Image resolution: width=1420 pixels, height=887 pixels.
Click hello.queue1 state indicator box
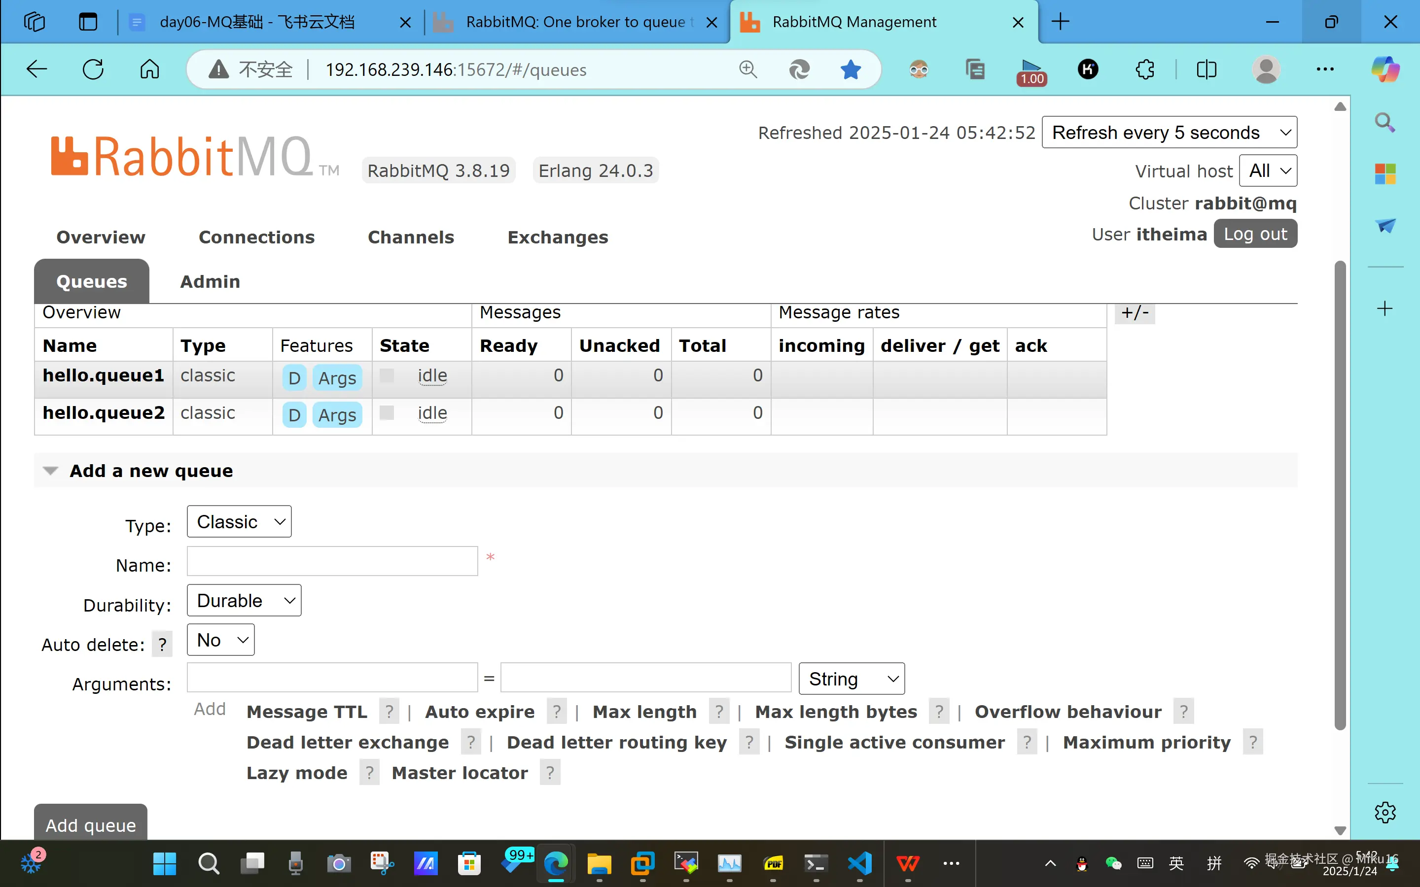click(x=387, y=375)
